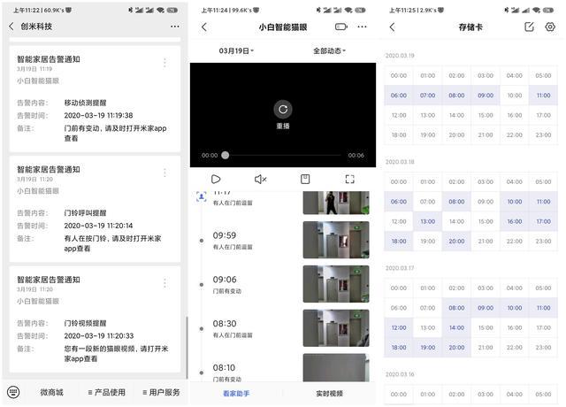Screen dimensions: 566x407
Task: Expand the 全部动态 filter dropdown
Action: click(329, 51)
